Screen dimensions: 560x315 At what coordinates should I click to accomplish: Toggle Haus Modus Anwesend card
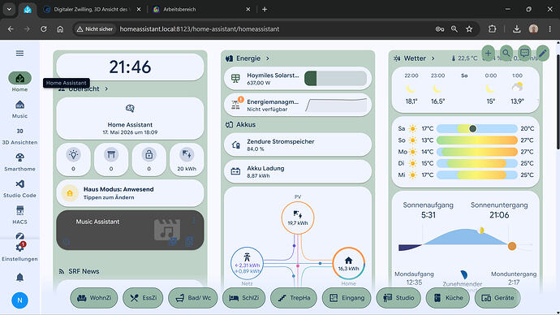point(130,193)
